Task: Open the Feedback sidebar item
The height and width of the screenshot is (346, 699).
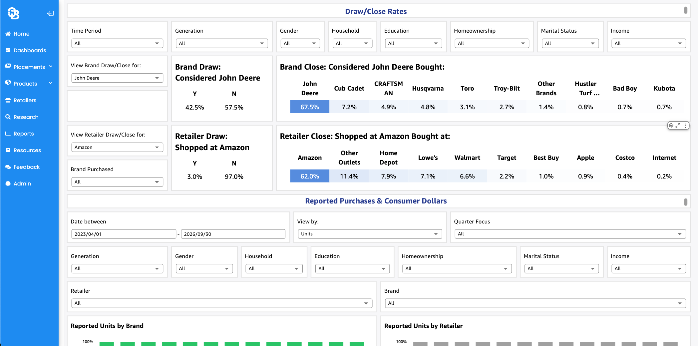Action: click(x=27, y=167)
